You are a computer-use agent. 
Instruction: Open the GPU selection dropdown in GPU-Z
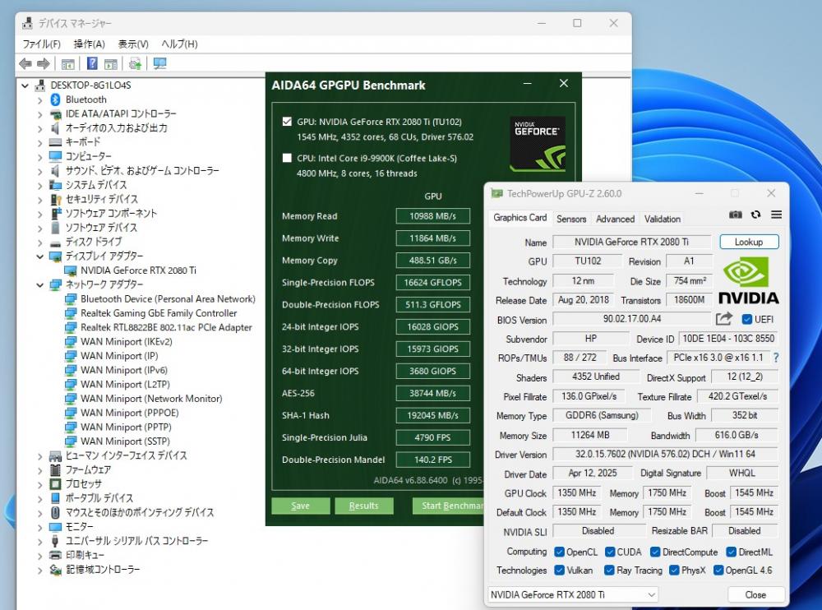(x=573, y=594)
